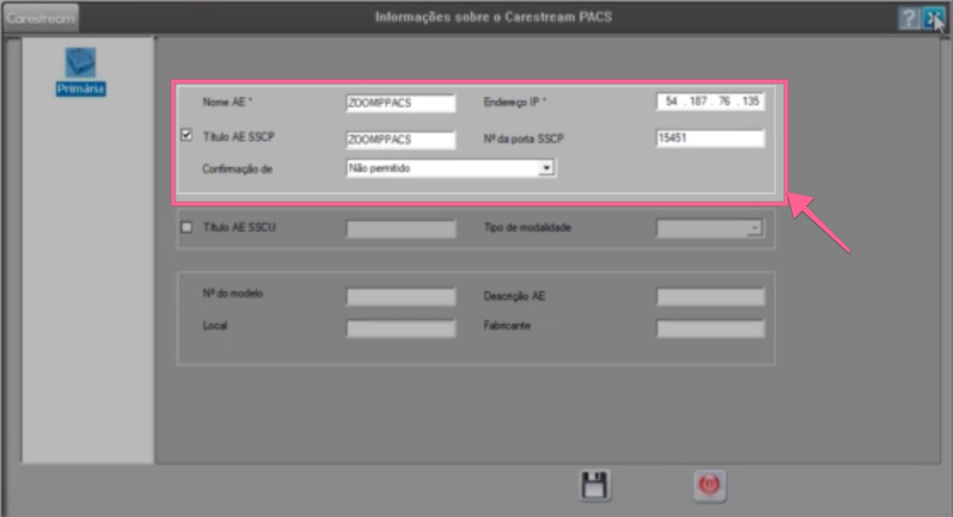Click the Descrição AE field
953x517 pixels.
(x=710, y=296)
